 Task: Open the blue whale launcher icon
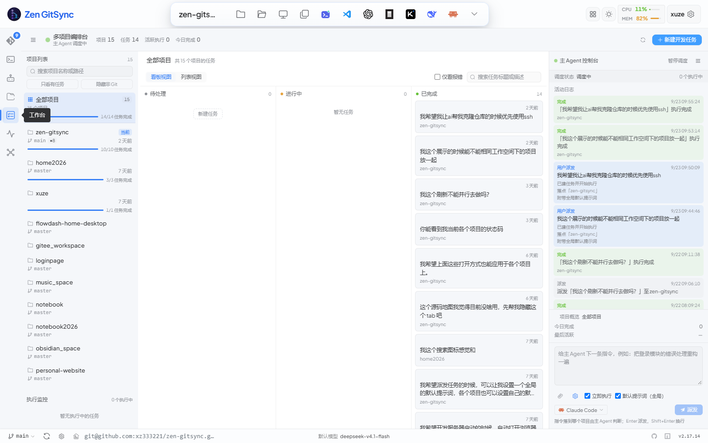point(432,14)
